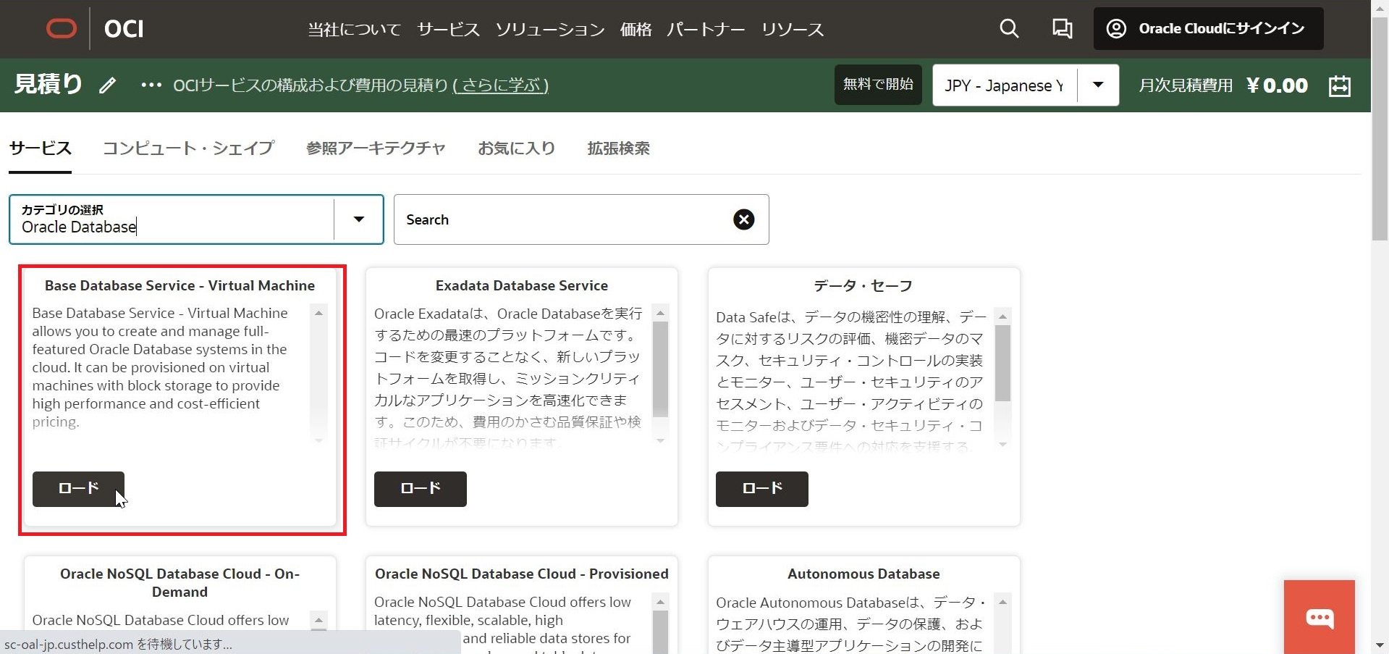Open the search magnifier icon

1009,29
